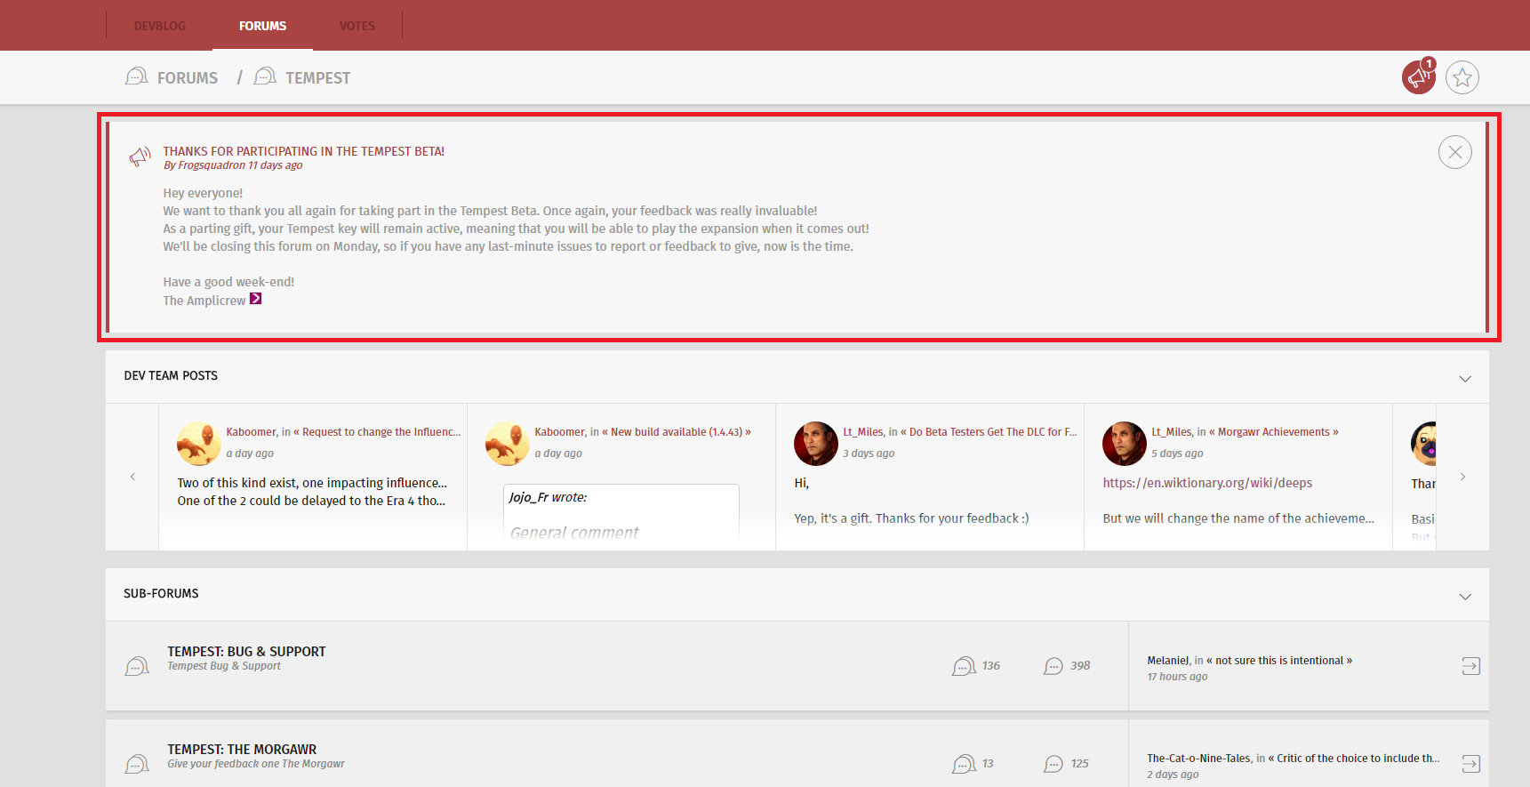Open Tempest: The Morgawr sub-forum
This screenshot has width=1530, height=787.
(242, 750)
